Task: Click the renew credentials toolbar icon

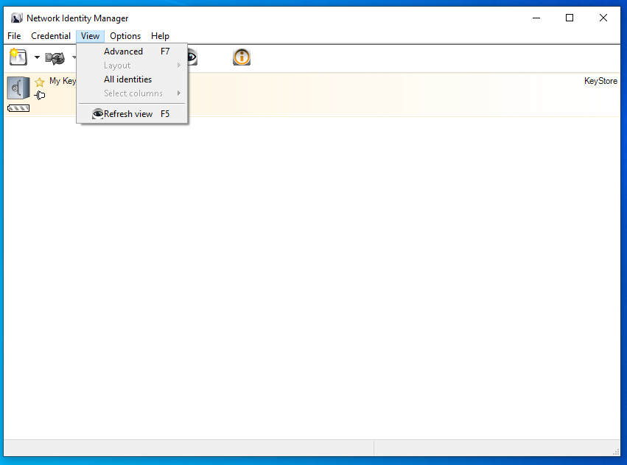Action: click(55, 57)
